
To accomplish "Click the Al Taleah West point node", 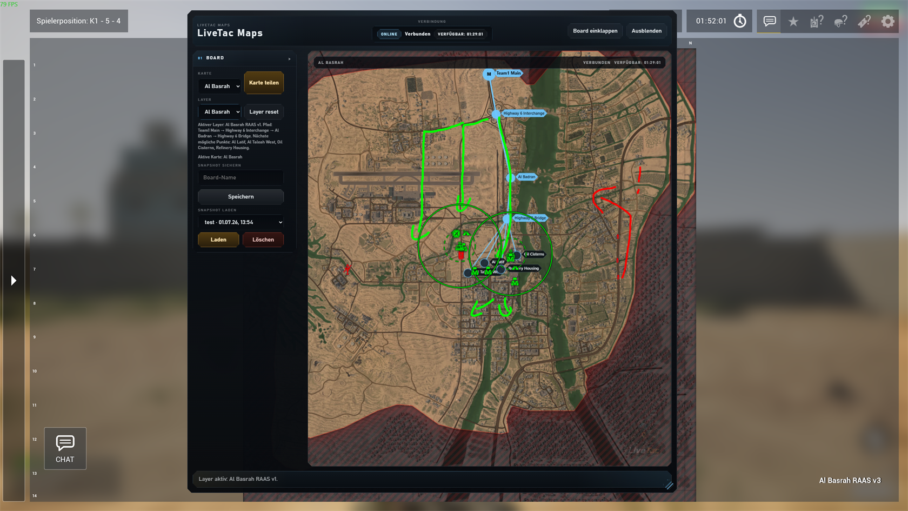I will coord(468,273).
